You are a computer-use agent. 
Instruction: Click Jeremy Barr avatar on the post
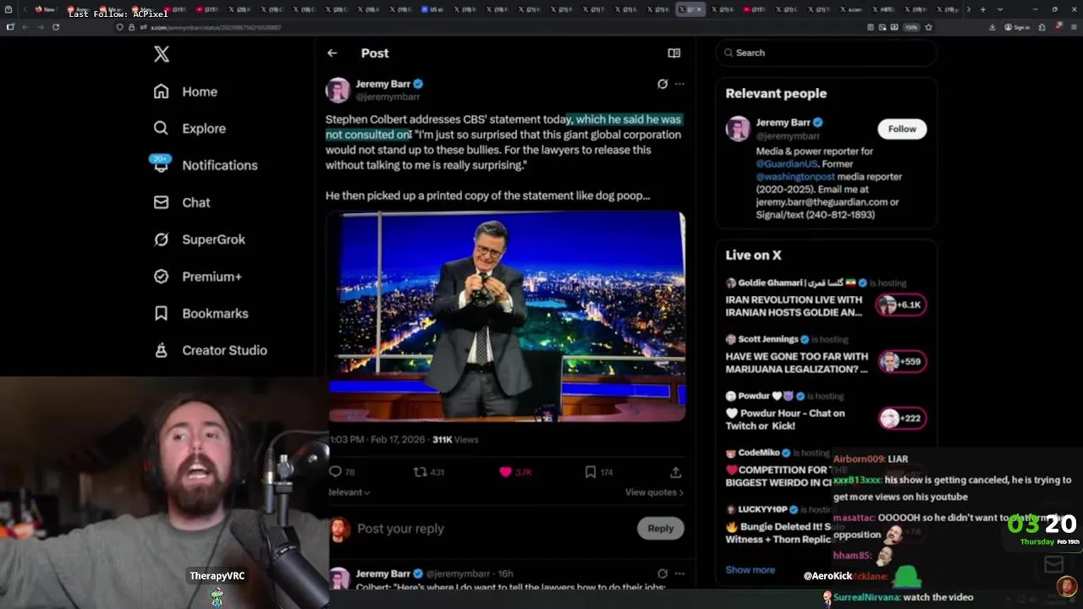click(x=338, y=90)
